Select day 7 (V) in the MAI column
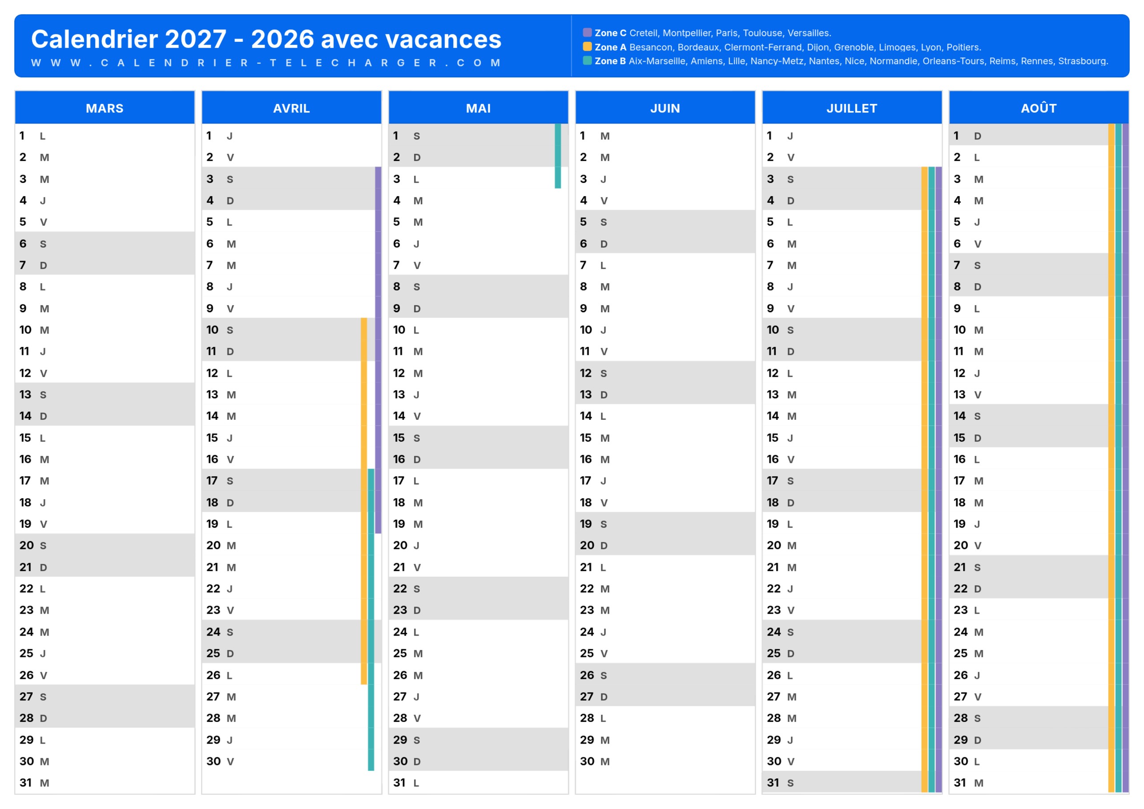 coord(478,265)
